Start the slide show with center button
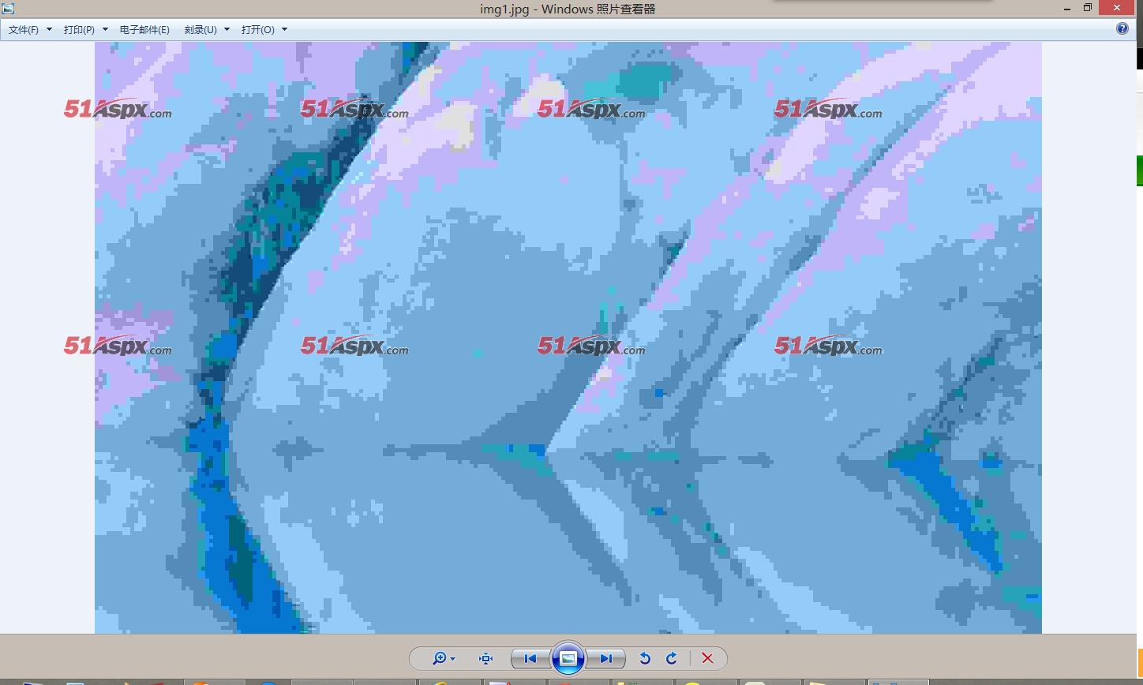Screen dimensions: 1143x685 tap(568, 658)
